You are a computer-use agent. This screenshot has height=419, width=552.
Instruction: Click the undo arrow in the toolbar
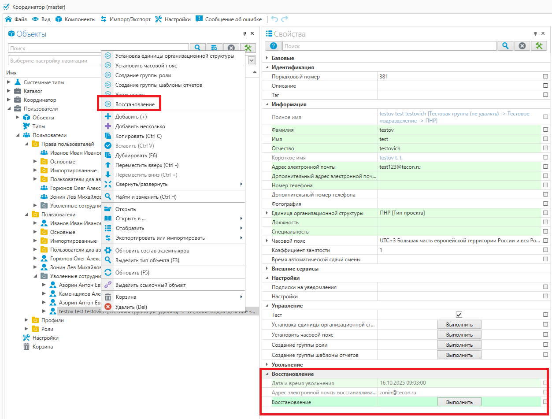[274, 19]
